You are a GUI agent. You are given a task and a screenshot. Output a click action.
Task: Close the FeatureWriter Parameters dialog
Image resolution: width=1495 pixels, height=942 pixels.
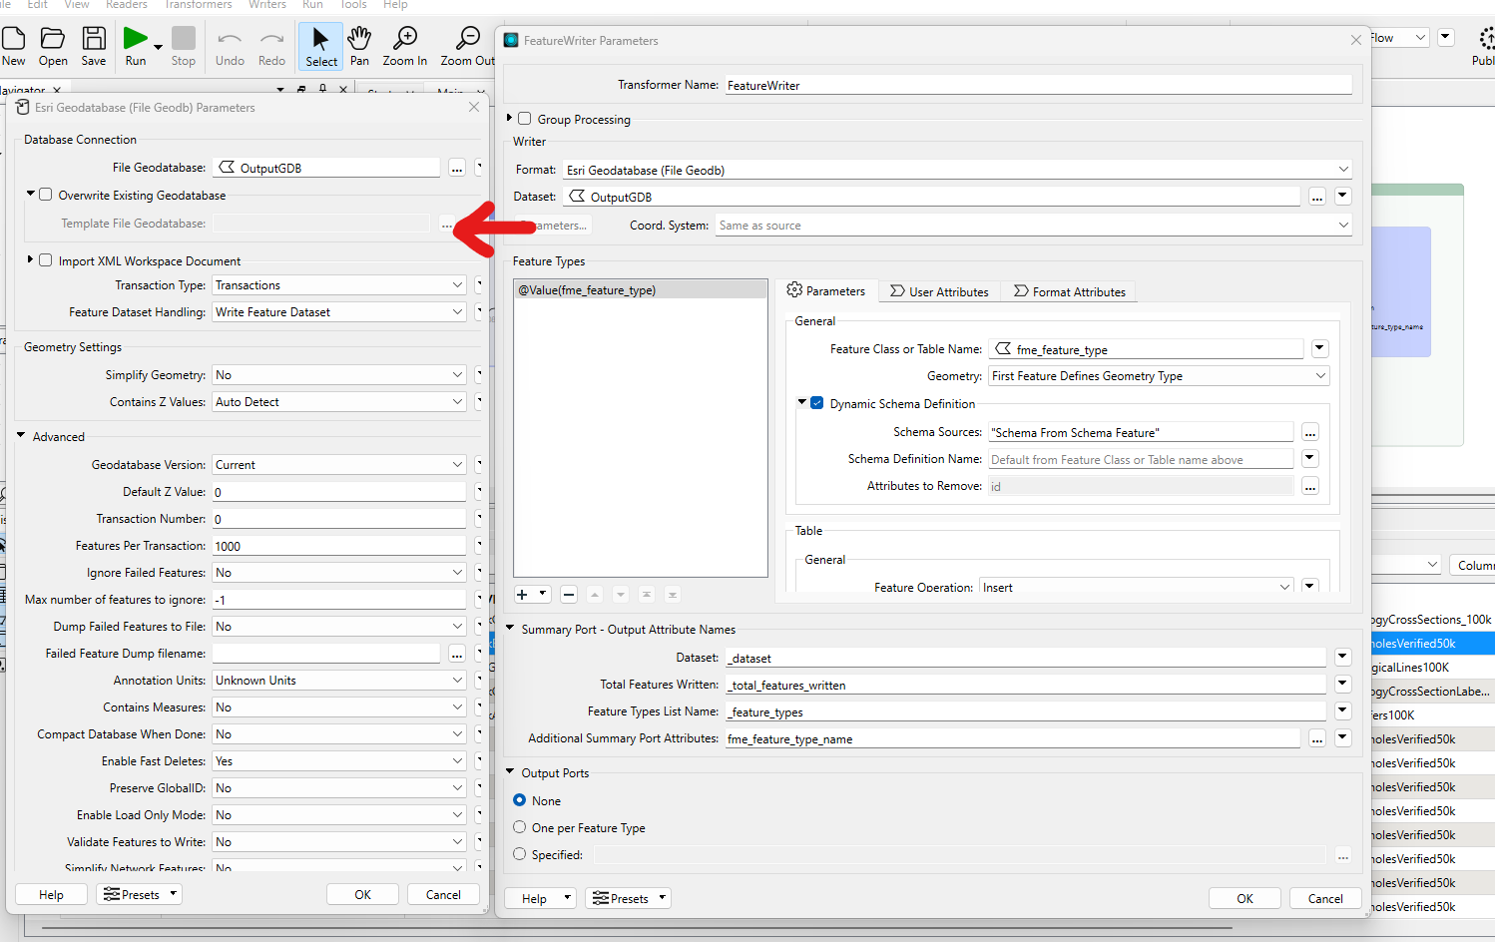click(x=1355, y=40)
